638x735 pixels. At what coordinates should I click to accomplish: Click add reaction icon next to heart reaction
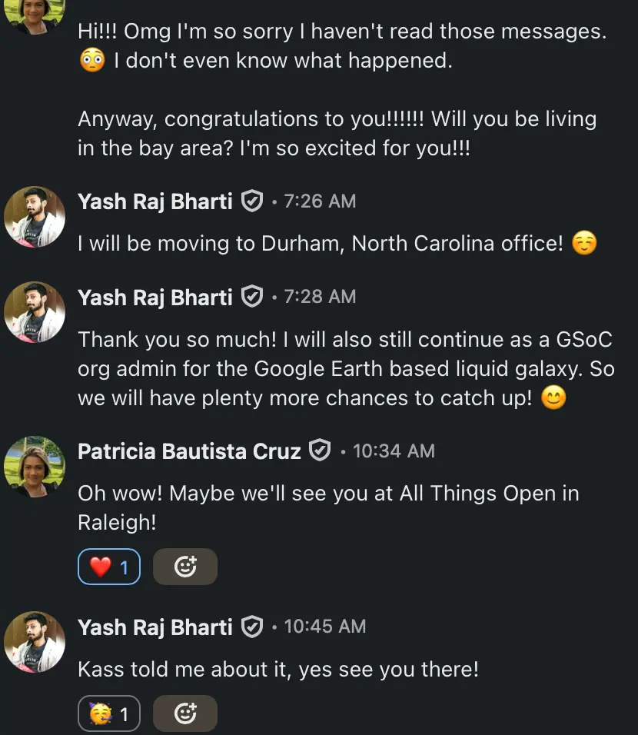pyautogui.click(x=185, y=567)
